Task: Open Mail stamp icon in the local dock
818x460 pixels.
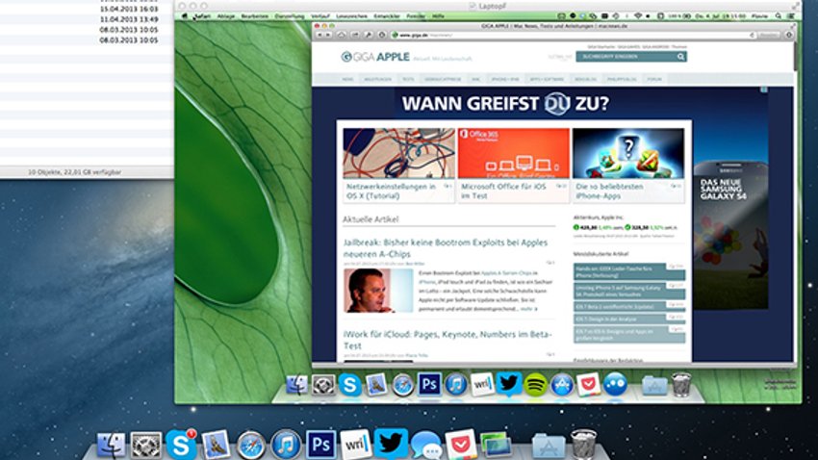Action: 216,445
